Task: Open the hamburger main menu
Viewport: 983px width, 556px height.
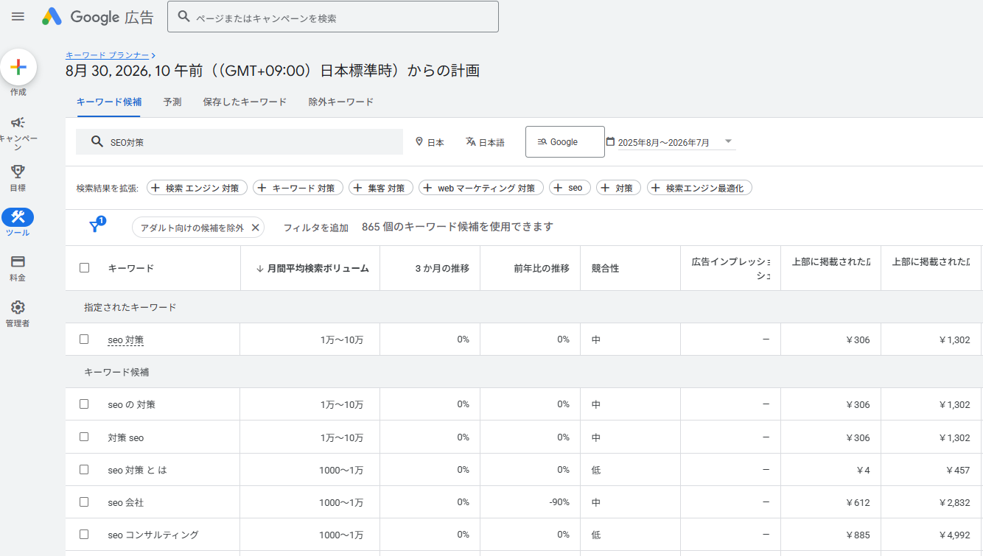Action: (18, 16)
